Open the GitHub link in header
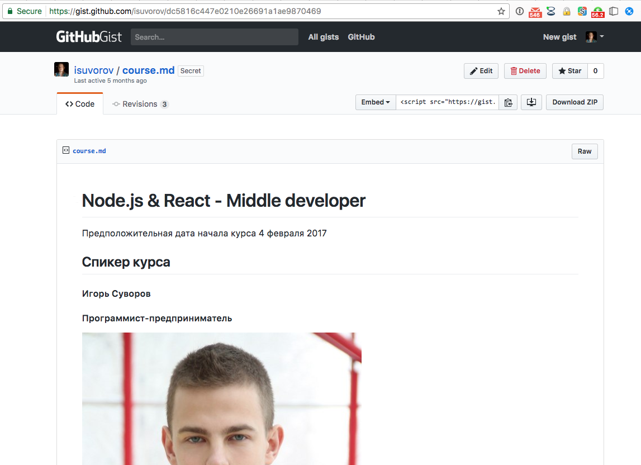Screen dimensions: 641x465 (361, 37)
